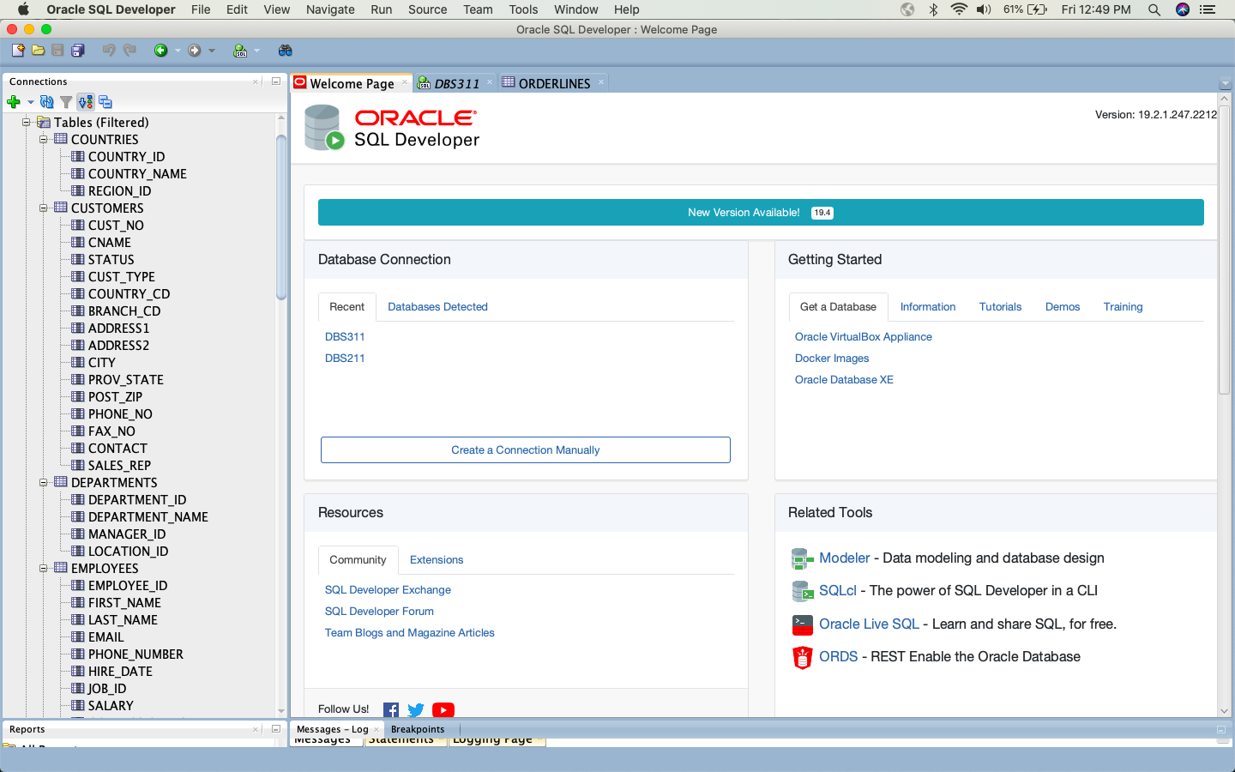Click the green Back navigation arrow
The height and width of the screenshot is (772, 1235).
coord(160,51)
